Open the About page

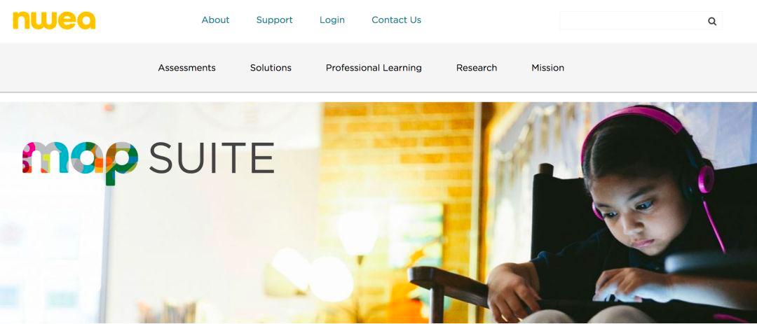[x=215, y=20]
